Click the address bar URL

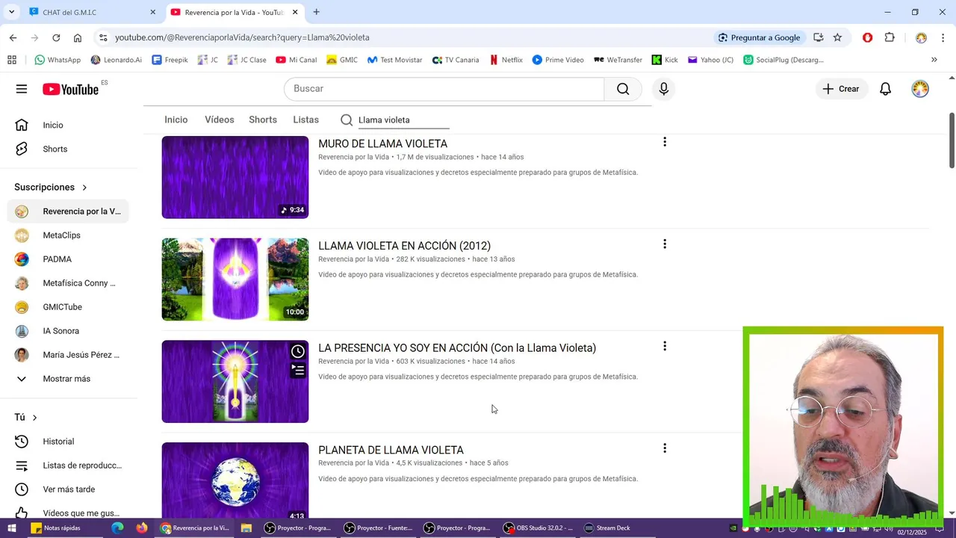pos(242,37)
